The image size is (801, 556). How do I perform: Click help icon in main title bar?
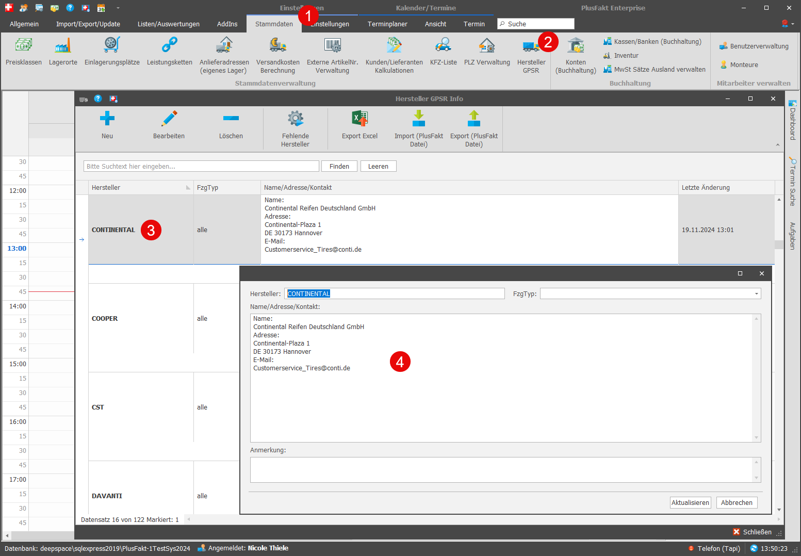click(70, 8)
